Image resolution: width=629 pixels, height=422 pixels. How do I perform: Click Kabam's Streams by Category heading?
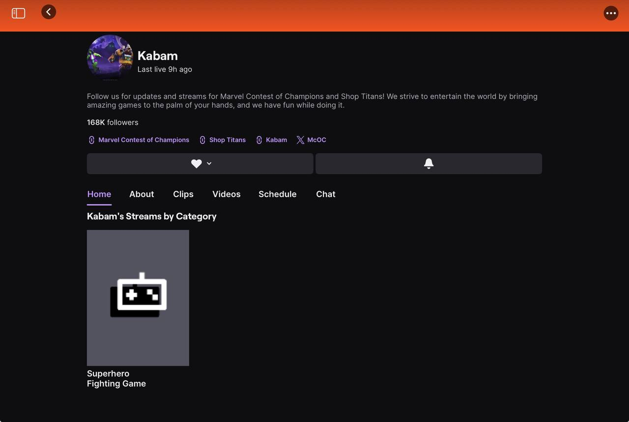tap(152, 216)
